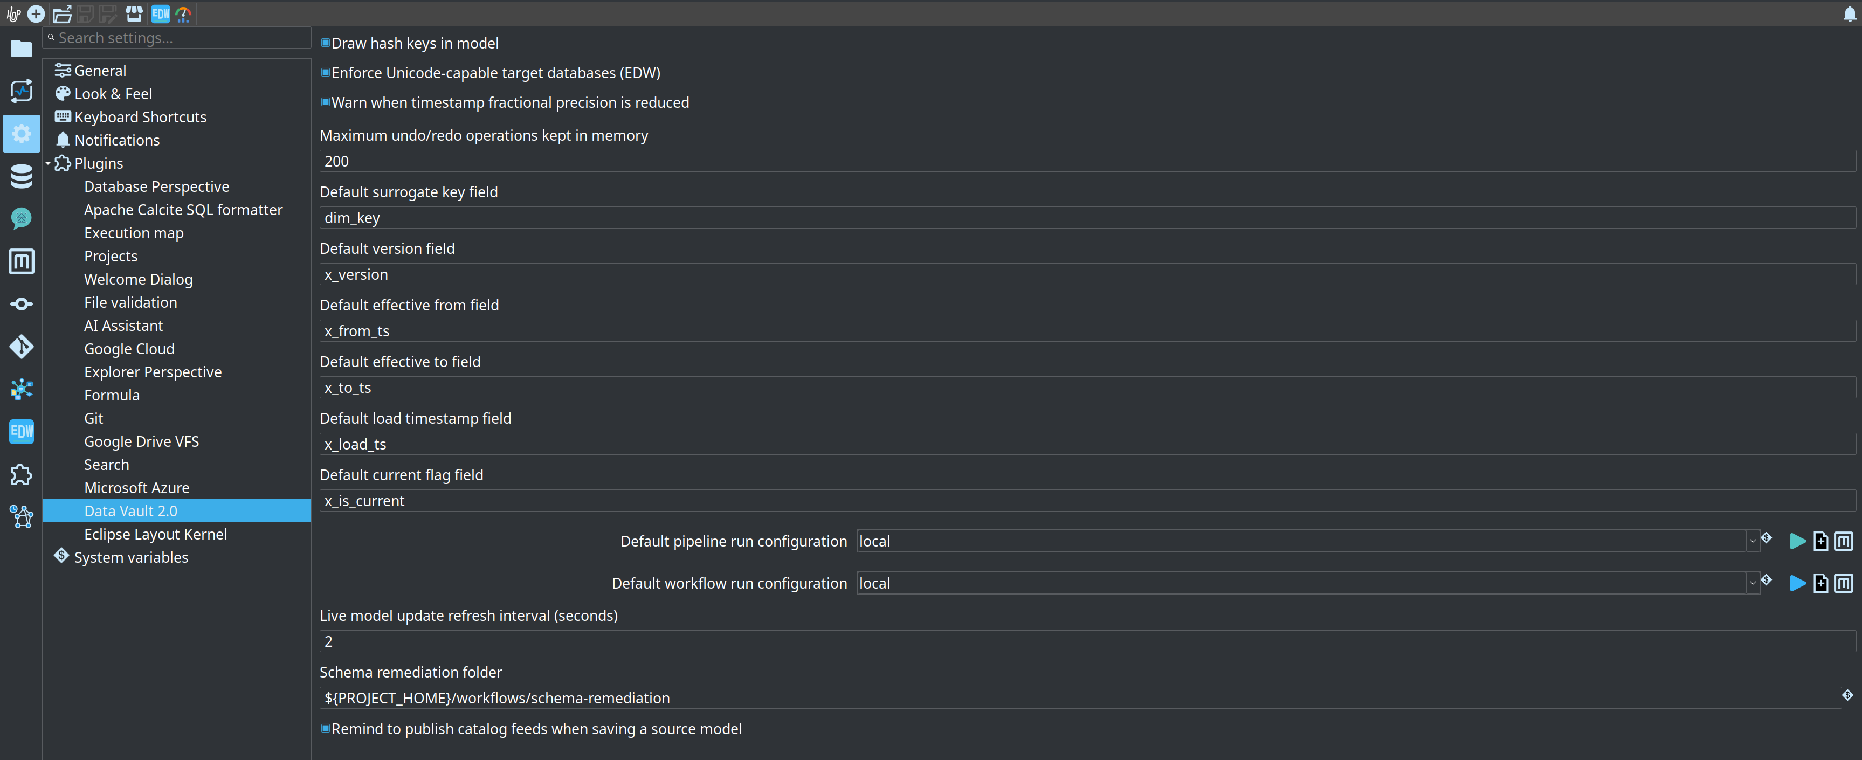Open Default pipeline run configuration dropdown
Viewport: 1862px width, 760px height.
coord(1752,541)
